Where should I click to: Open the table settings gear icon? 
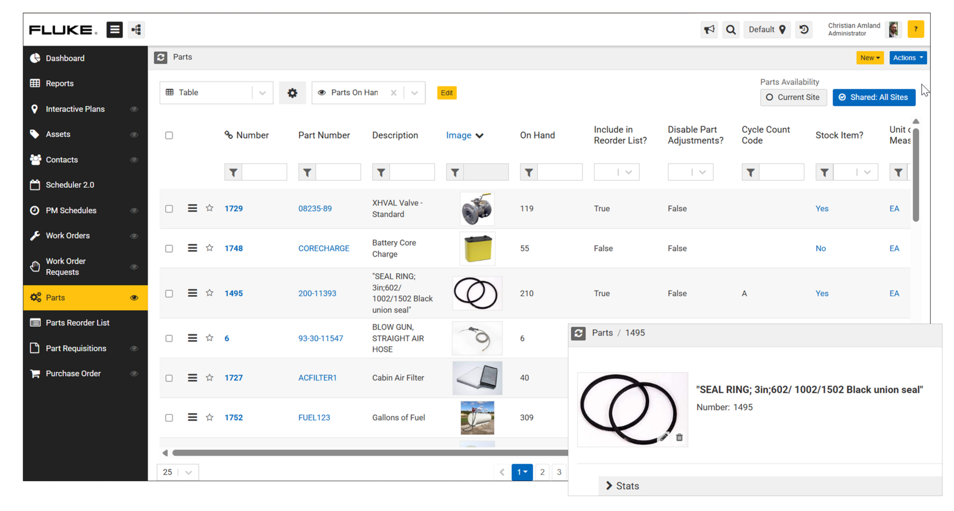tap(292, 92)
